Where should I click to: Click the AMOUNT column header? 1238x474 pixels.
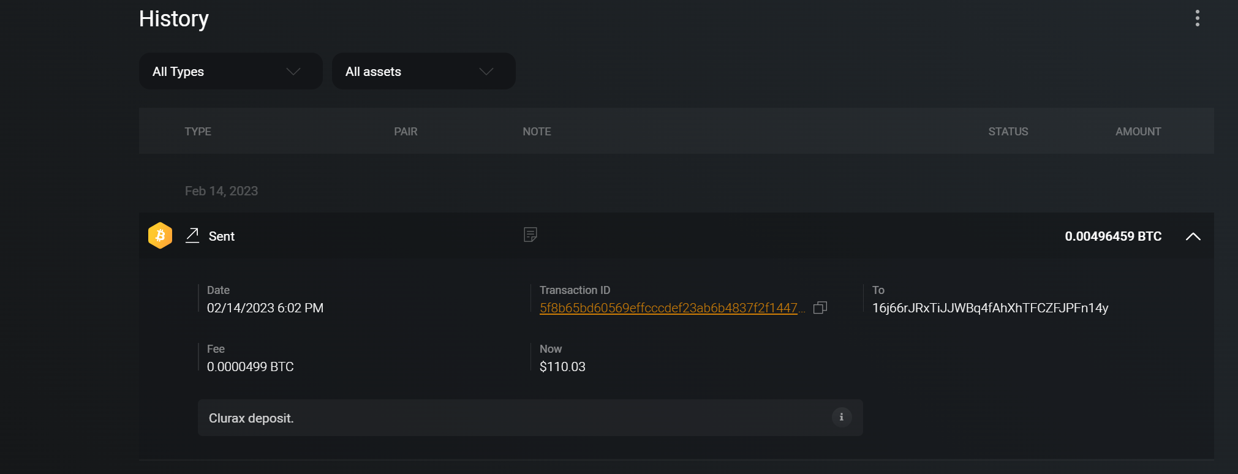pyautogui.click(x=1138, y=132)
